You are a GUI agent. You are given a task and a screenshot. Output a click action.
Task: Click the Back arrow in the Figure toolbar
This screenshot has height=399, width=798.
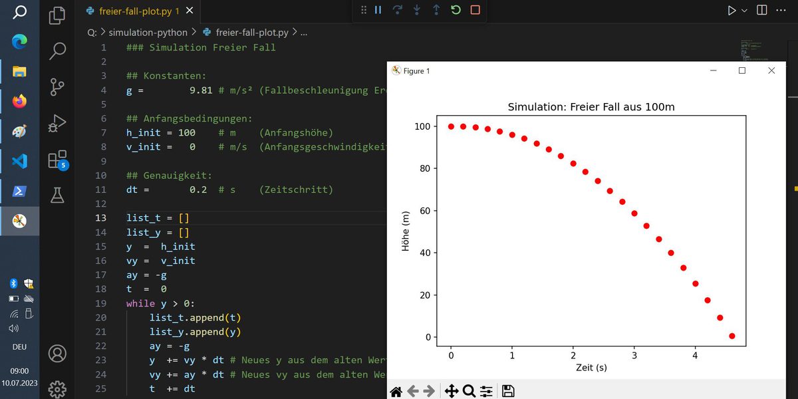pyautogui.click(x=413, y=391)
